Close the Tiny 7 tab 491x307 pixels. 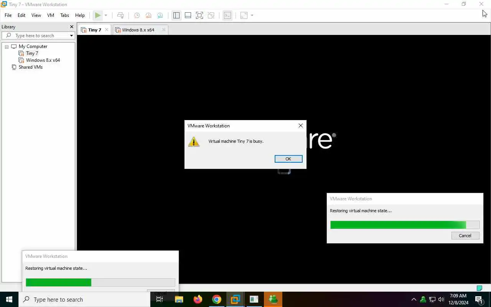point(107,30)
